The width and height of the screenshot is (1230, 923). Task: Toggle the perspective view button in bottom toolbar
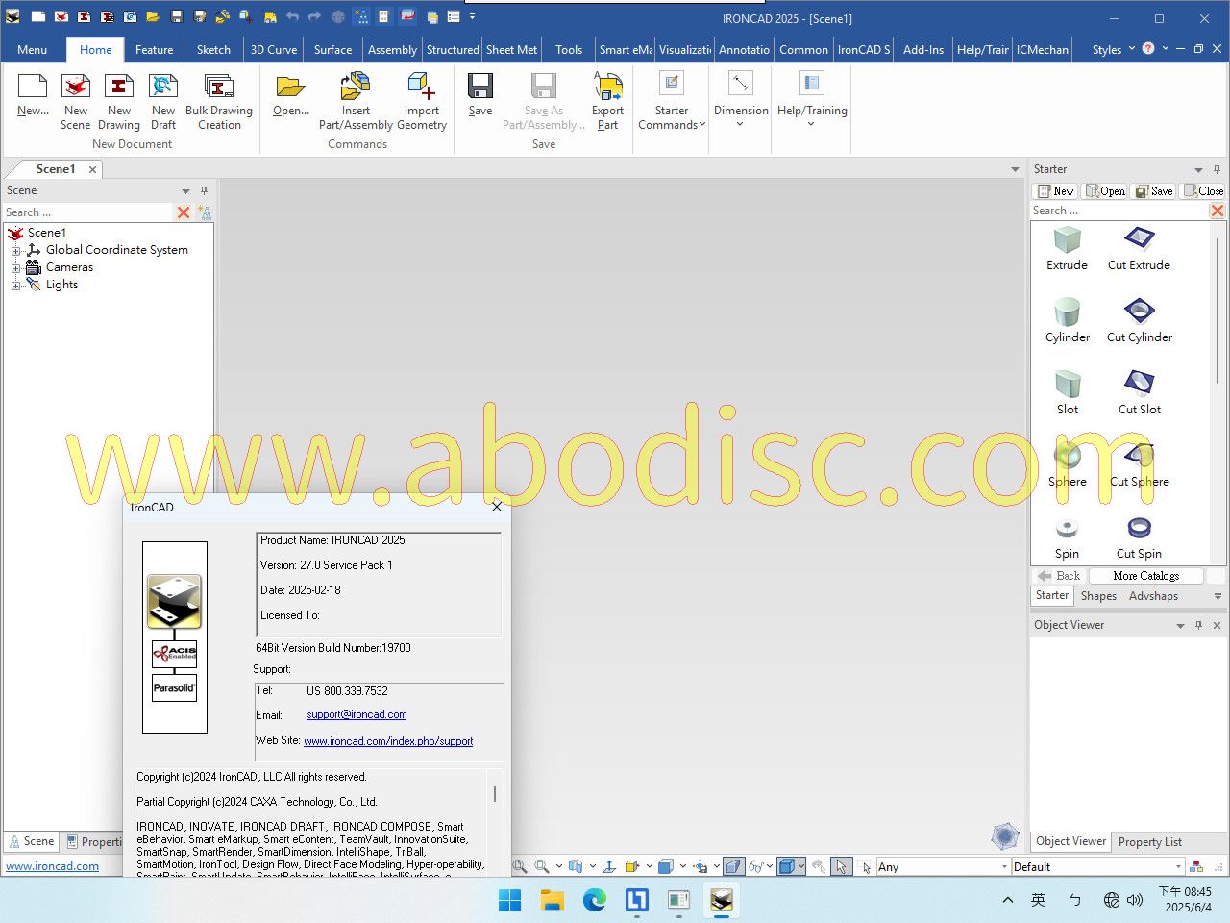733,866
